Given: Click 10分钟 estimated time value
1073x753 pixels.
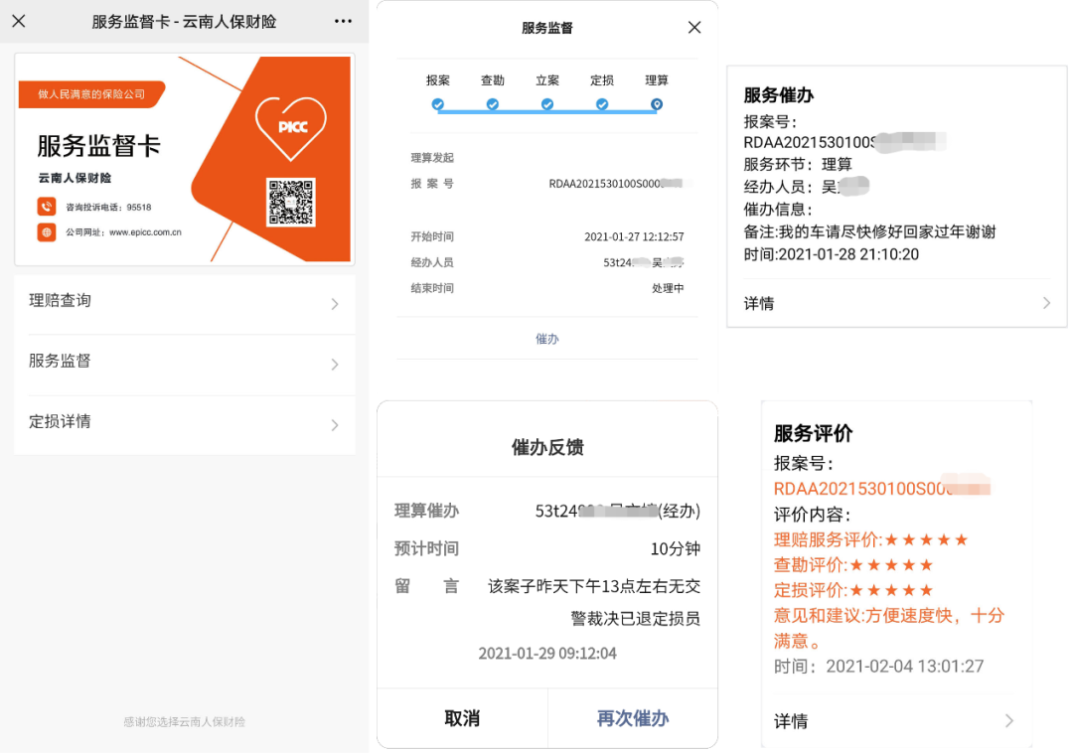Looking at the screenshot, I should (x=675, y=548).
